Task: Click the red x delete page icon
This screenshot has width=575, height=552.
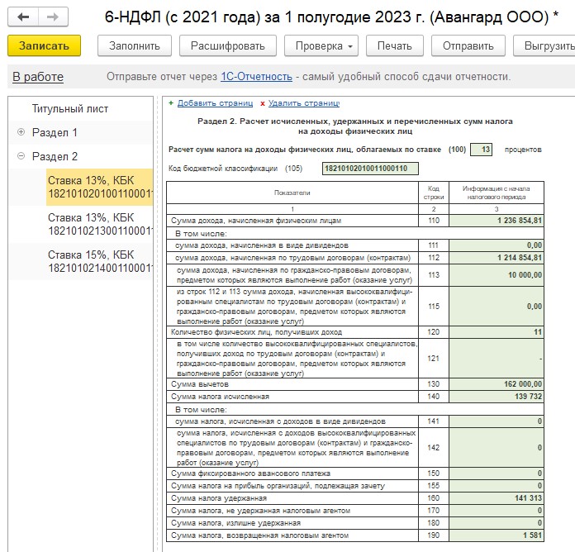Action: pos(263,103)
